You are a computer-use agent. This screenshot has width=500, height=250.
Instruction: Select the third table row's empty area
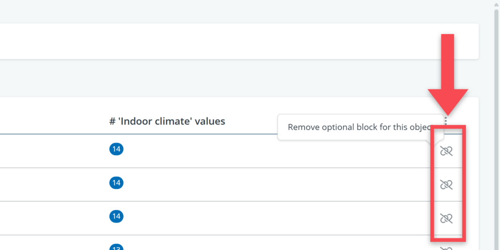click(269, 218)
